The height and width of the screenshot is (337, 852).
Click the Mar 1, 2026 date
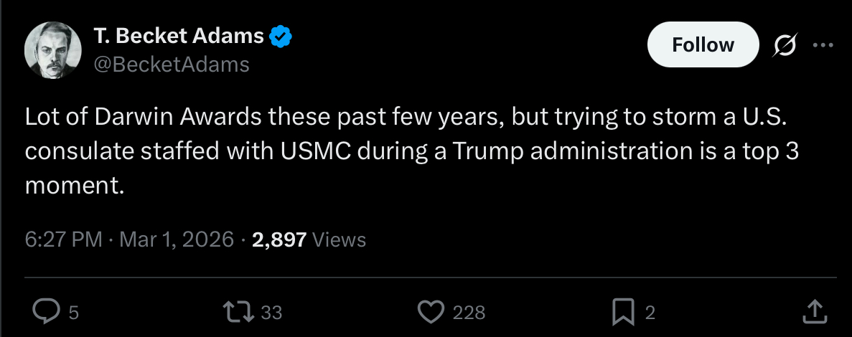coord(177,239)
